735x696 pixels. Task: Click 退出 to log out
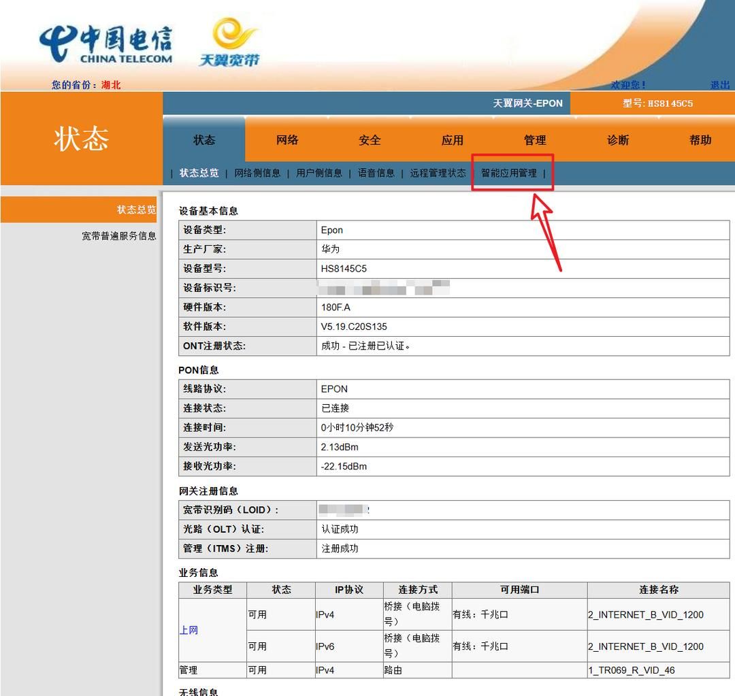click(x=720, y=84)
